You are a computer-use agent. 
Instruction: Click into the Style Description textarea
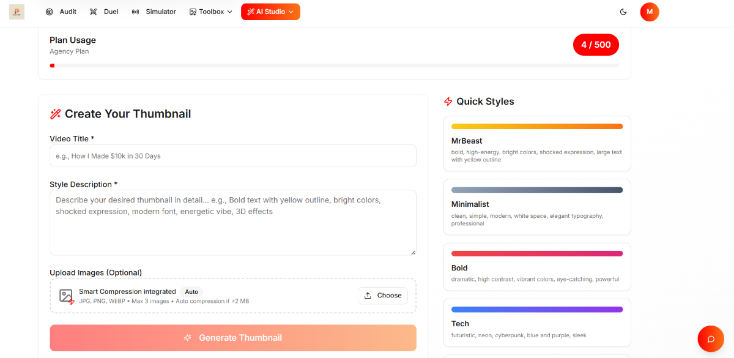point(232,222)
